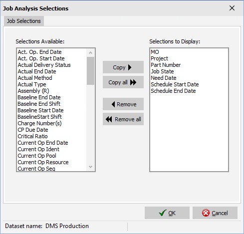Click the scroll-up arrow in Selections Available
This screenshot has height=234, width=244.
pos(90,53)
